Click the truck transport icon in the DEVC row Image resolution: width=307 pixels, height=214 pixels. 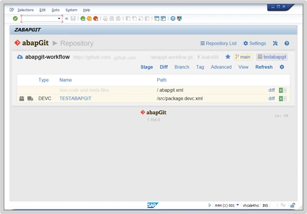(30, 99)
